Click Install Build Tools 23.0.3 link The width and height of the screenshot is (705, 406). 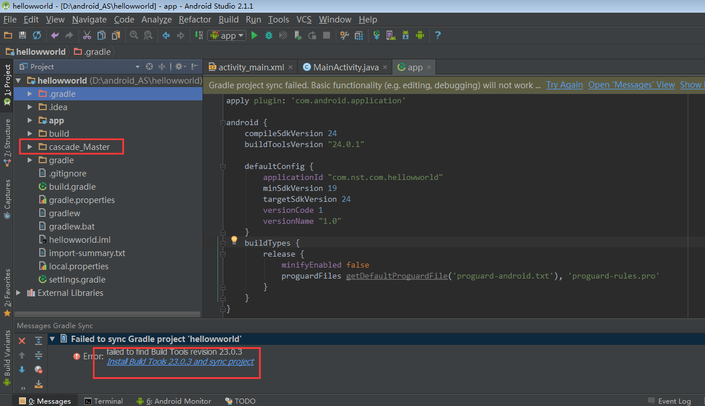click(x=180, y=362)
